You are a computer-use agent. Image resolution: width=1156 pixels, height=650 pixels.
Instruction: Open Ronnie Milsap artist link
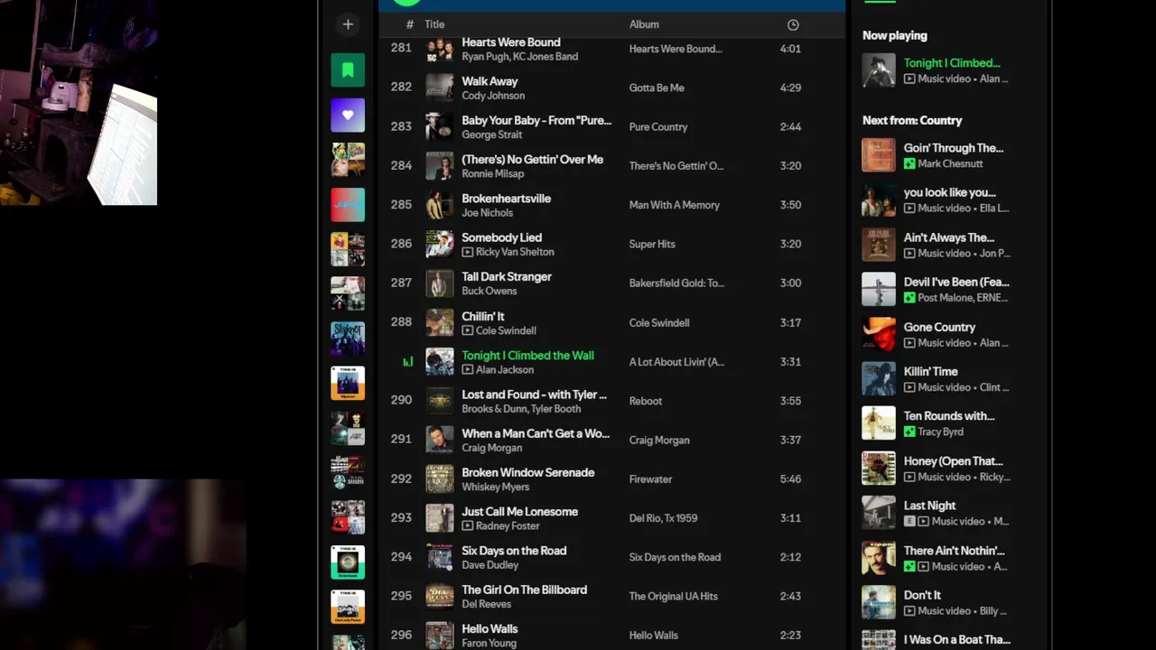coord(493,173)
